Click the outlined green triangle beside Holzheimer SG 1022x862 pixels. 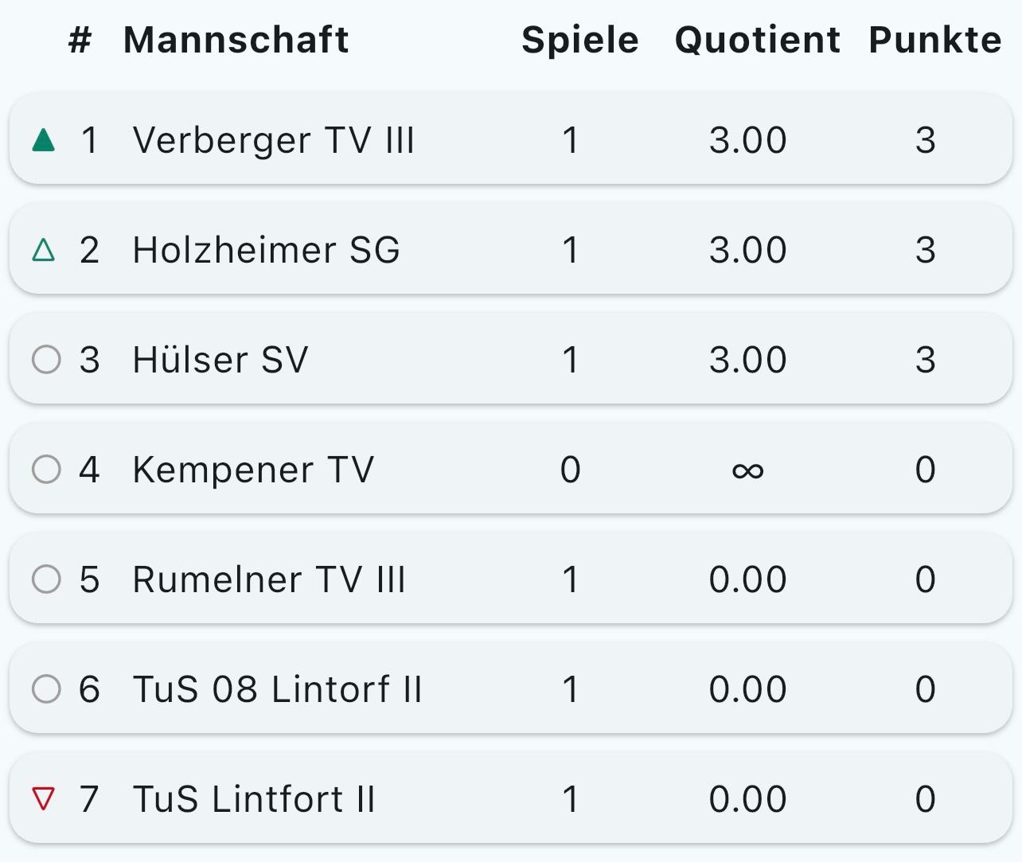click(x=44, y=251)
